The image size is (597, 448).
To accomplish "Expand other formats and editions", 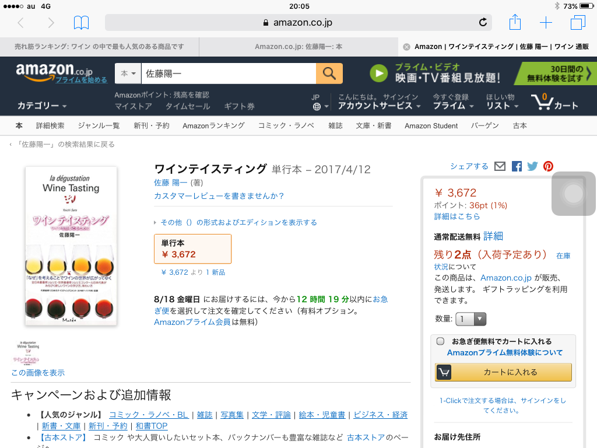I will point(236,222).
